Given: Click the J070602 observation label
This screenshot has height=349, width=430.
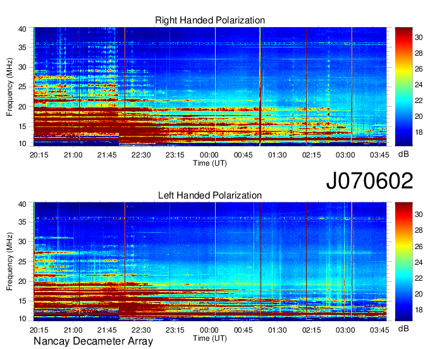Looking at the screenshot, I should pyautogui.click(x=369, y=181).
